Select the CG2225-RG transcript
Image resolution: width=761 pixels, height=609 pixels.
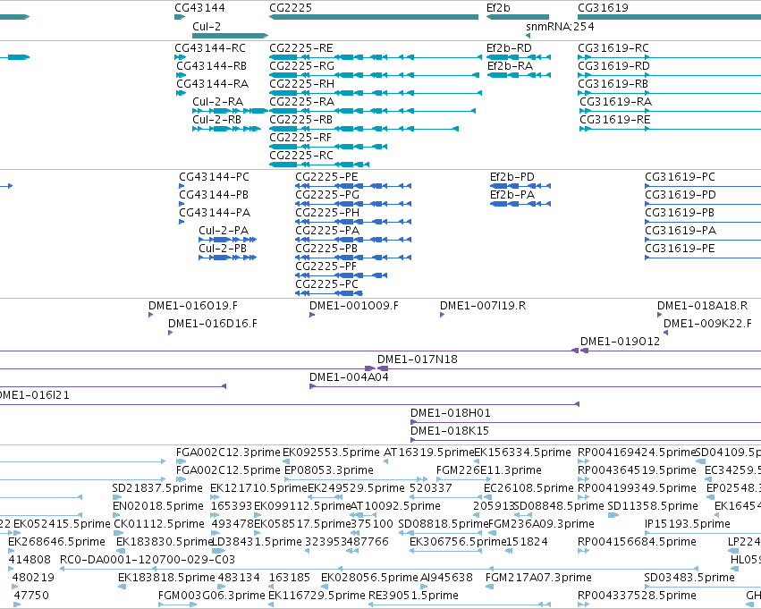click(x=374, y=75)
